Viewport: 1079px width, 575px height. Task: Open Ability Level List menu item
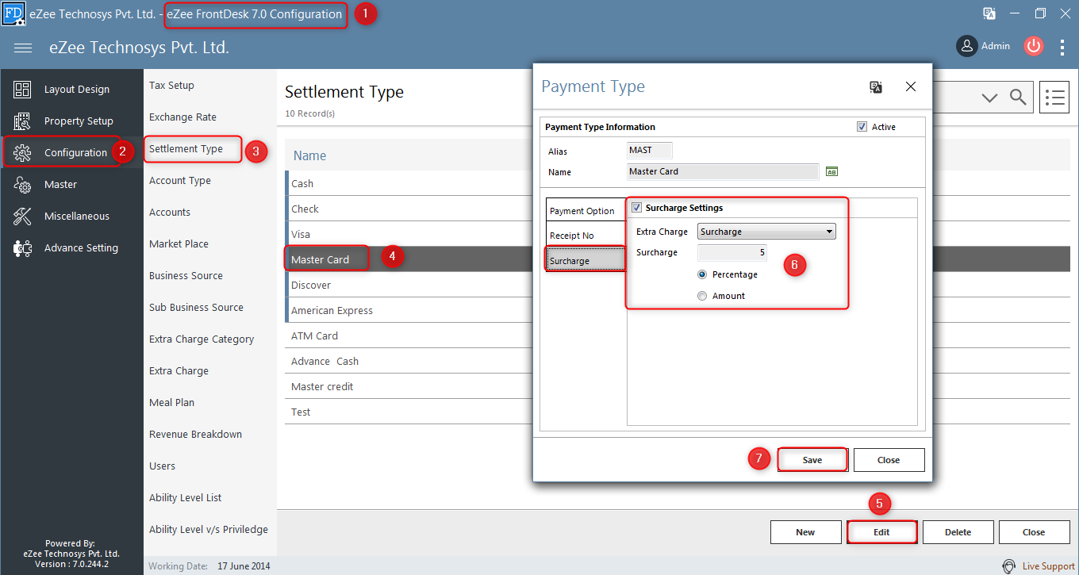click(x=185, y=498)
